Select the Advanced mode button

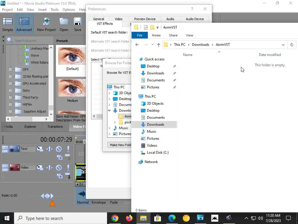point(24,24)
